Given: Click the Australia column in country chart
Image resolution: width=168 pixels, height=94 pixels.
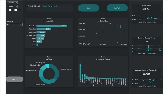Looking at the screenshot, I should tap(87, 77).
